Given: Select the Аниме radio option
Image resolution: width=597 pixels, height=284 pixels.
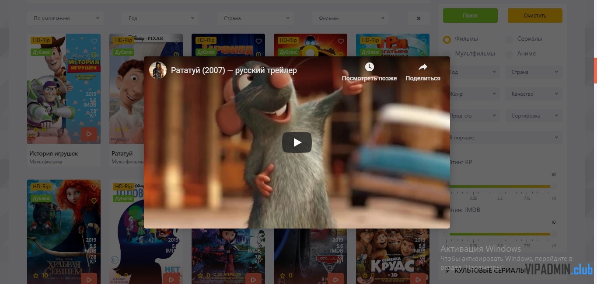Looking at the screenshot, I should (x=509, y=54).
